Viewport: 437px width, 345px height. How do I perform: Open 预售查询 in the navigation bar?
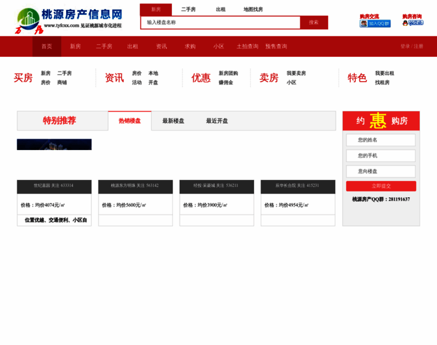pos(276,47)
